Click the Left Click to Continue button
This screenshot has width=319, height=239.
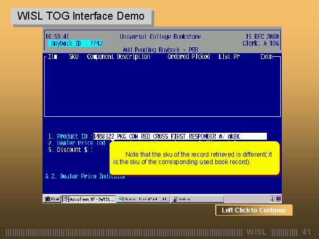coord(254,210)
